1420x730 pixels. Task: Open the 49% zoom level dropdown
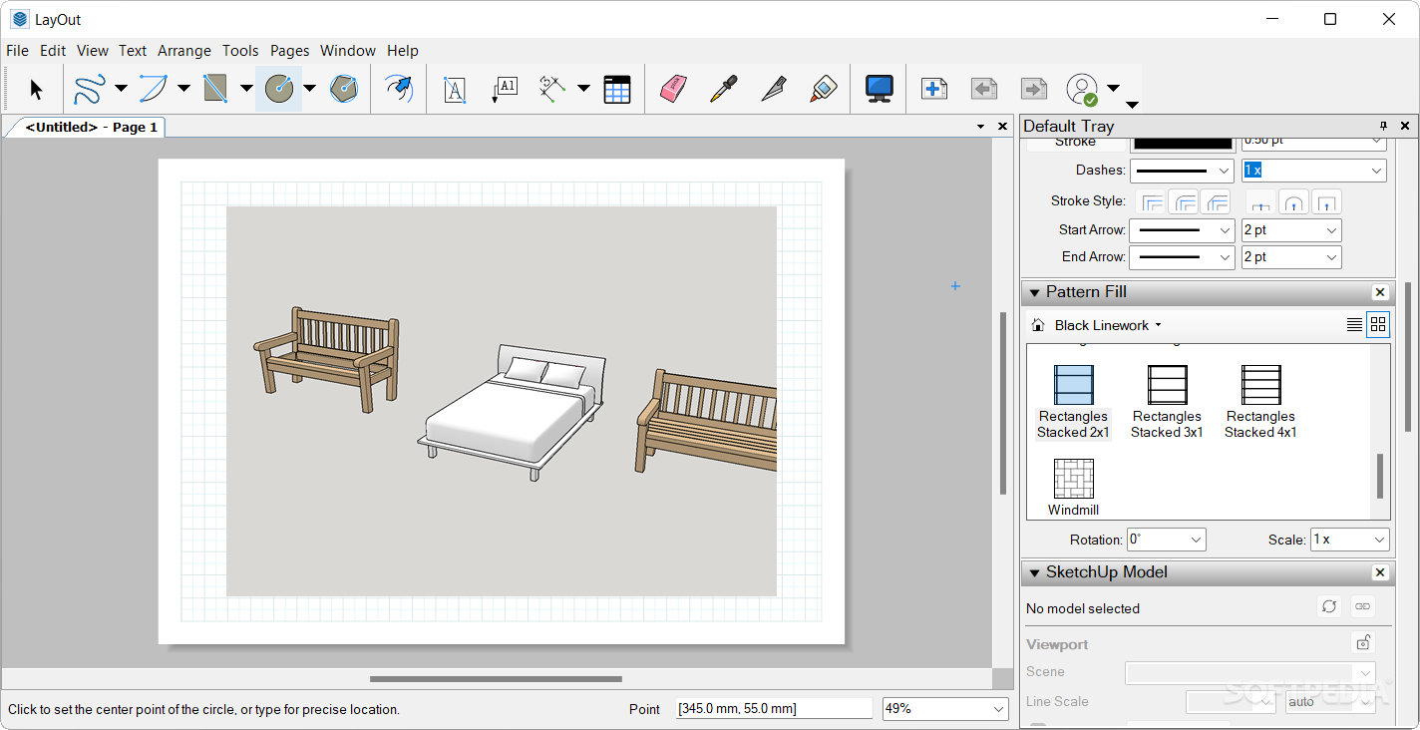pyautogui.click(x=945, y=709)
